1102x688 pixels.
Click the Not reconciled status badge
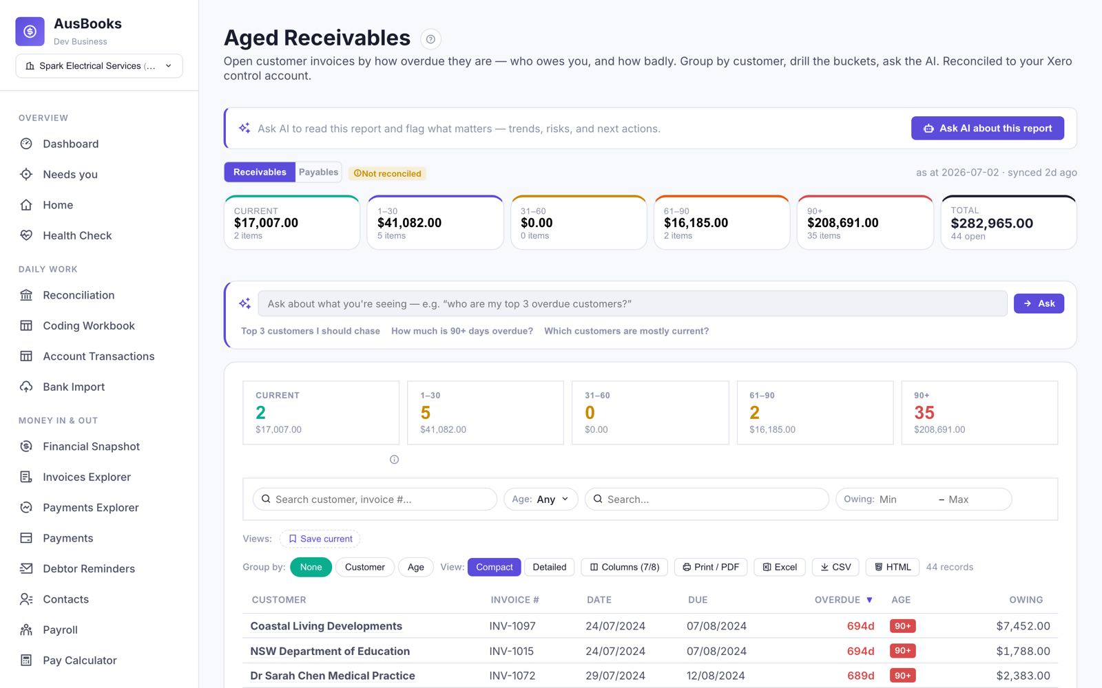(387, 173)
